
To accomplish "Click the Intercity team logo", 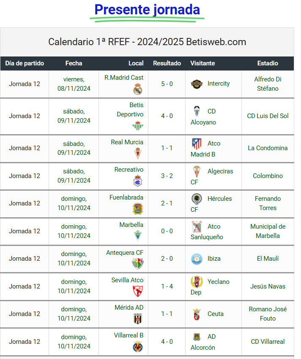I will [197, 84].
